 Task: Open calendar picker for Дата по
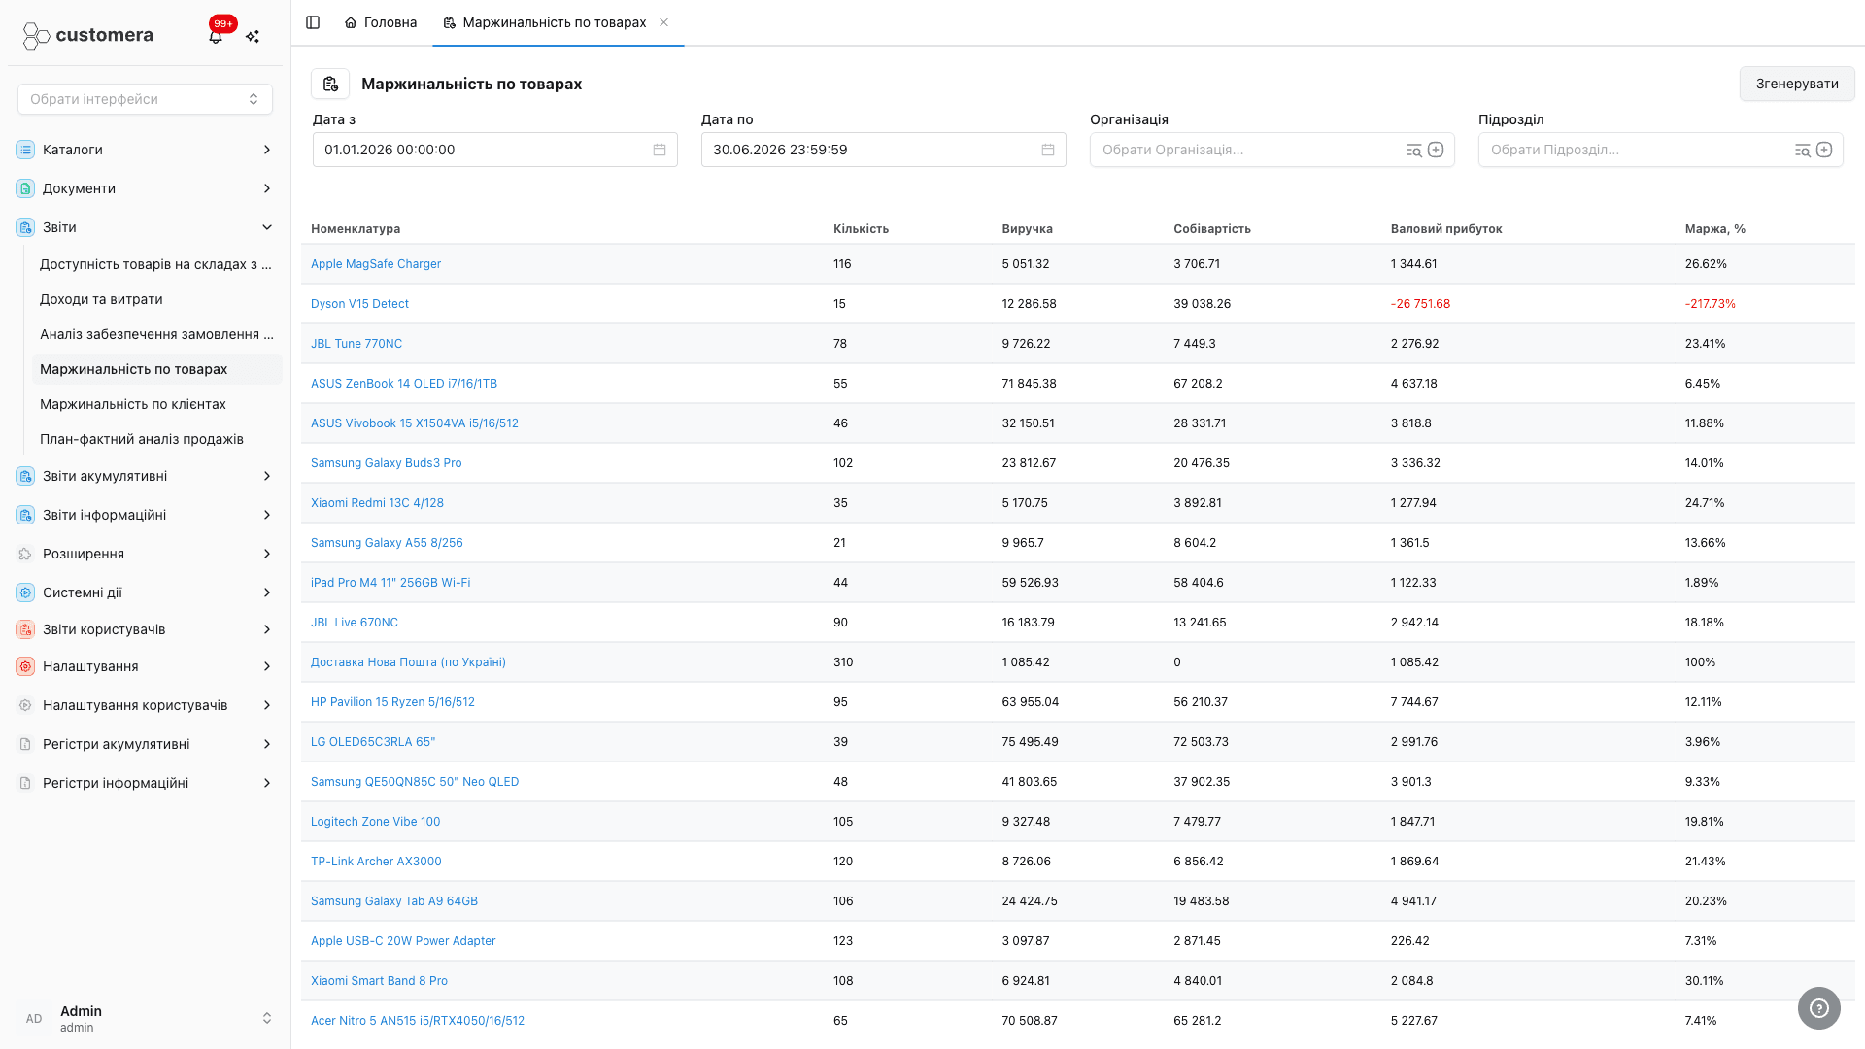click(x=1048, y=150)
